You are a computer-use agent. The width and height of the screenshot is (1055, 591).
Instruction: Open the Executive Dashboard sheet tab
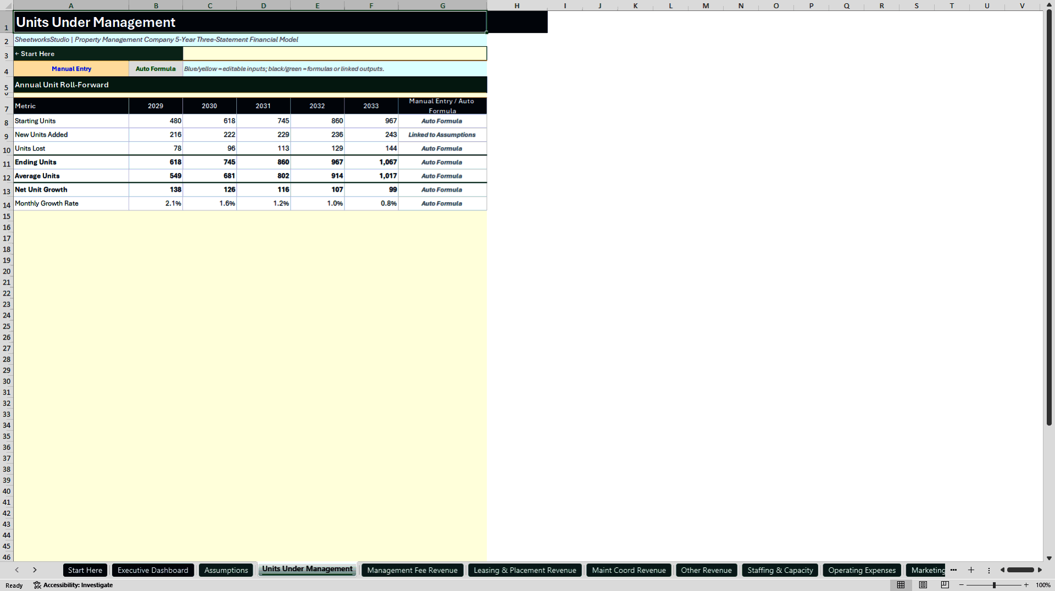click(153, 570)
